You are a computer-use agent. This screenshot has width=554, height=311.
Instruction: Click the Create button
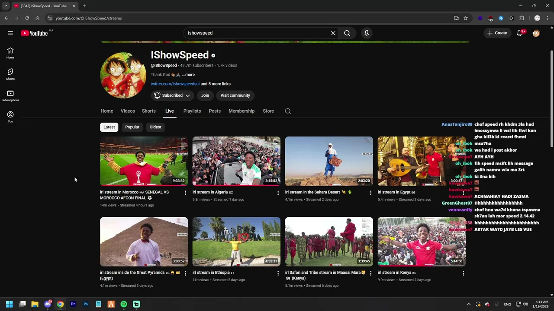pyautogui.click(x=497, y=33)
